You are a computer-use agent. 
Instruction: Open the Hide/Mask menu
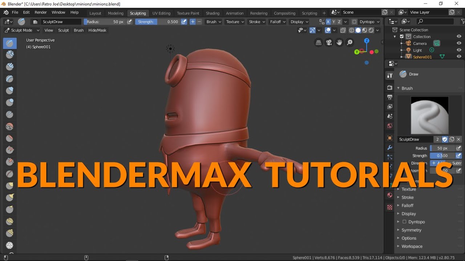97,30
